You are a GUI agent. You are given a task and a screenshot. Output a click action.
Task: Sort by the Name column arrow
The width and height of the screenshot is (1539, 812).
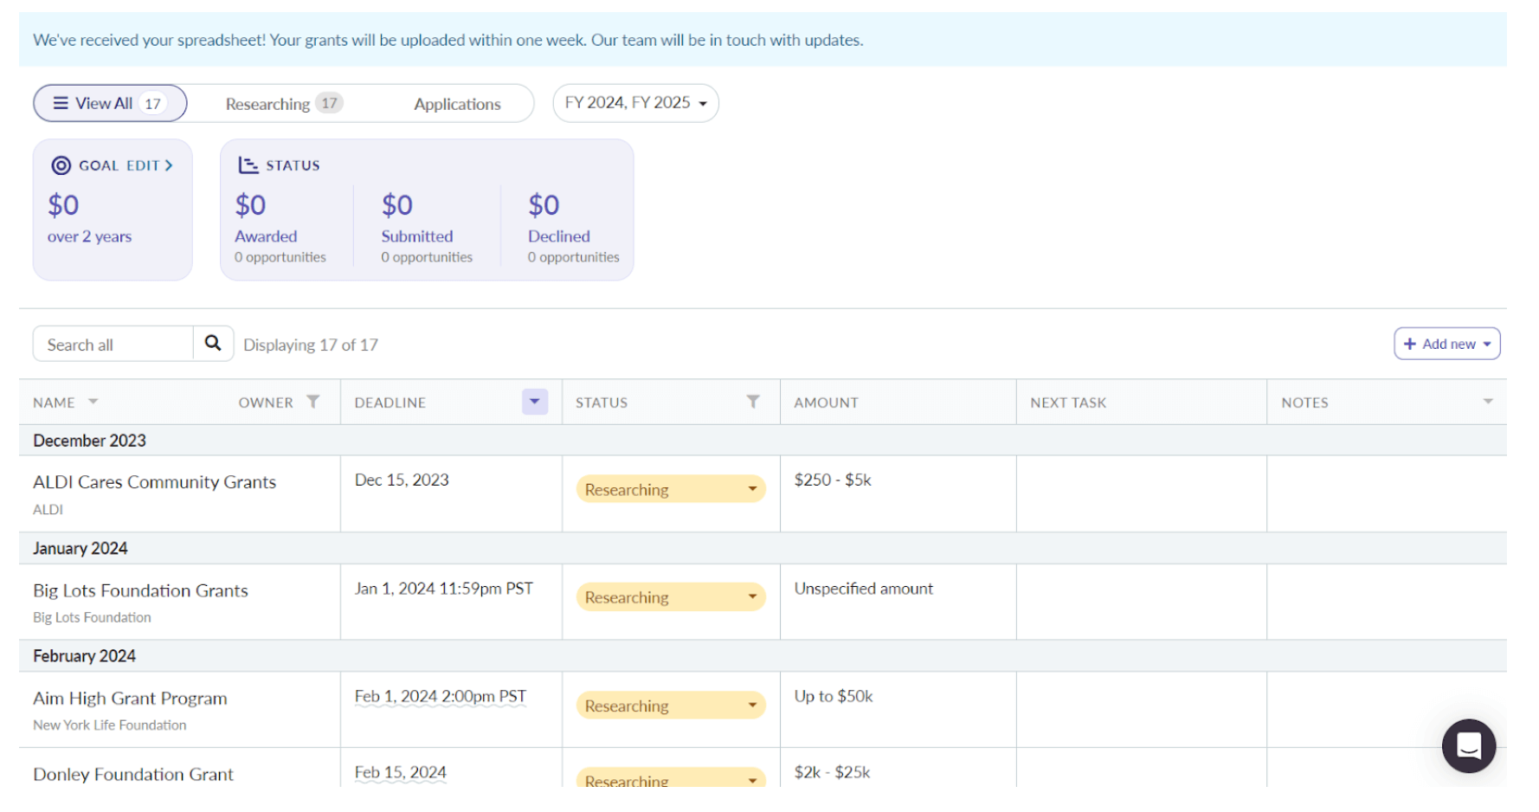click(93, 402)
